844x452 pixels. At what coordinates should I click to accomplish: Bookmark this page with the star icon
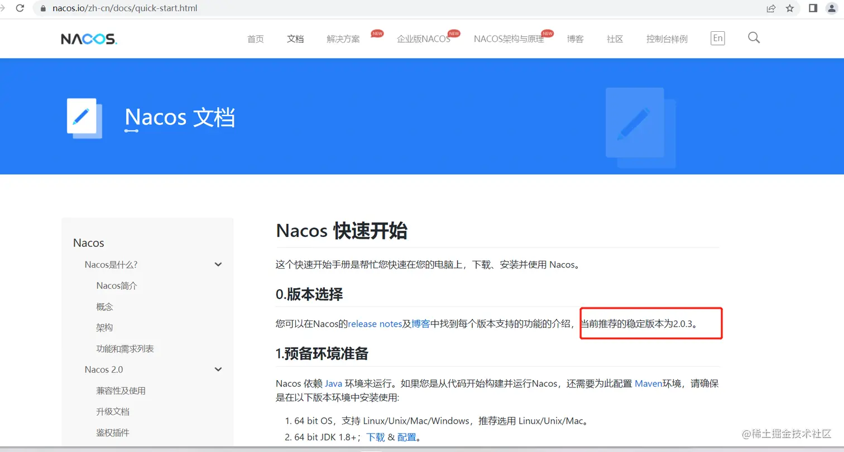[789, 8]
